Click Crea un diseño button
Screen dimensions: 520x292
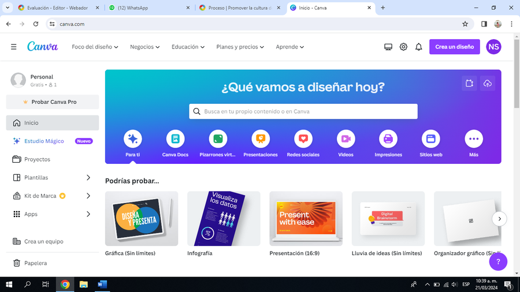(x=454, y=47)
